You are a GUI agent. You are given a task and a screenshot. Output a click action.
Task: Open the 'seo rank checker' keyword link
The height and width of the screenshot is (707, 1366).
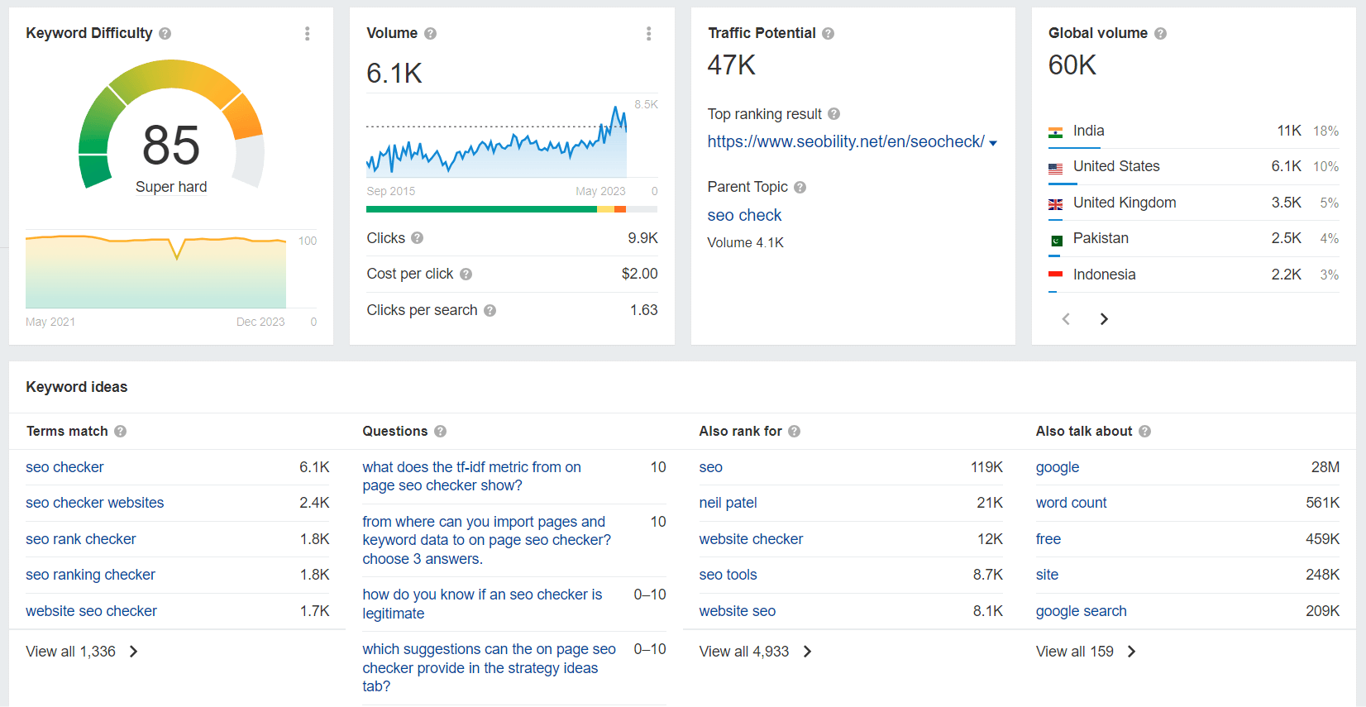80,539
